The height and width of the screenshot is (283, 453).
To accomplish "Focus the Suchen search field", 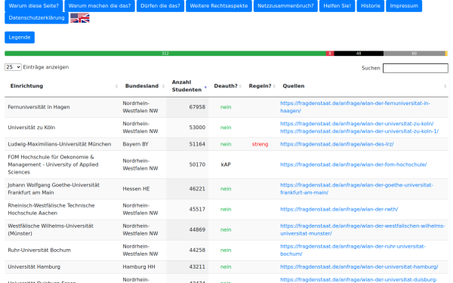I will pyautogui.click(x=415, y=68).
